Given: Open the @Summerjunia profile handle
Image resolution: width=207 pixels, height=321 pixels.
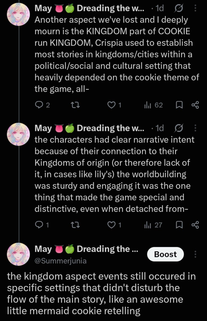Looking at the screenshot, I should tap(61, 261).
